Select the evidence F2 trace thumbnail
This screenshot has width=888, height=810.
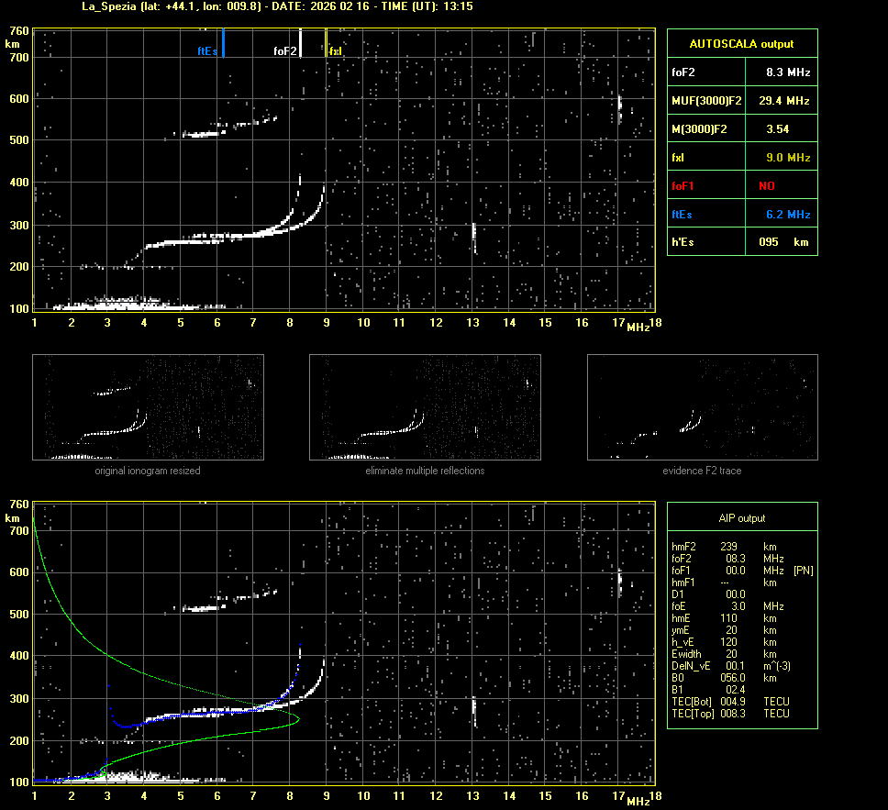tap(702, 407)
